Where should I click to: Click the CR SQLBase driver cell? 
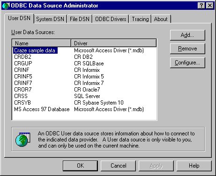[x=89, y=63]
